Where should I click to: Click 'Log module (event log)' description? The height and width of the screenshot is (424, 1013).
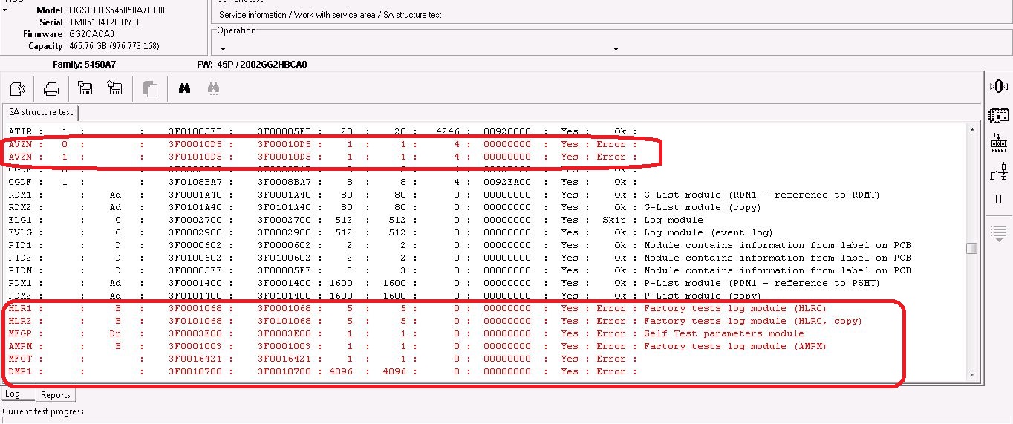point(709,232)
